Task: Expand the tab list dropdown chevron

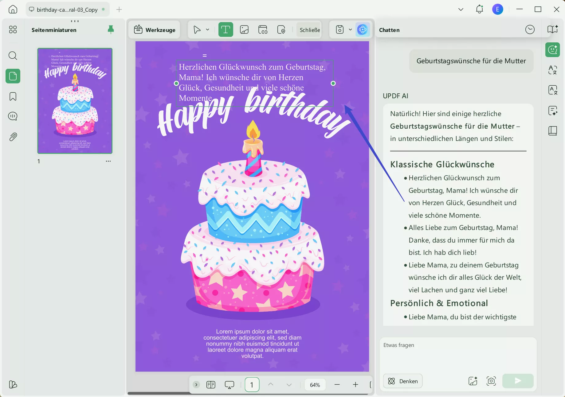Action: click(461, 9)
